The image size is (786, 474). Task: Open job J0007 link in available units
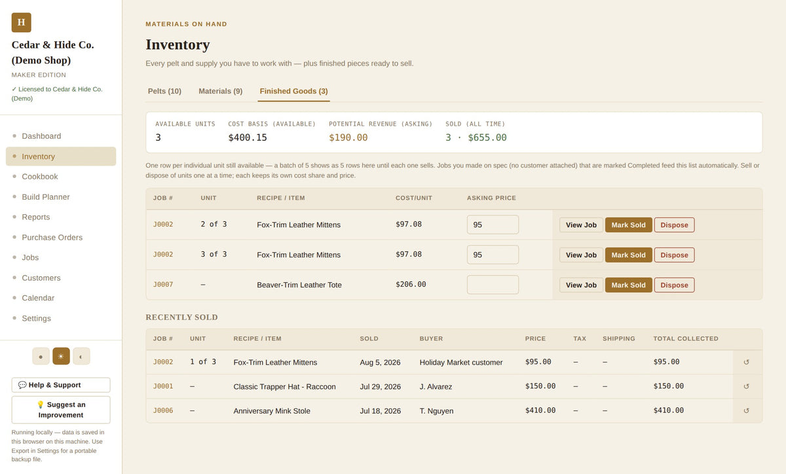click(163, 285)
